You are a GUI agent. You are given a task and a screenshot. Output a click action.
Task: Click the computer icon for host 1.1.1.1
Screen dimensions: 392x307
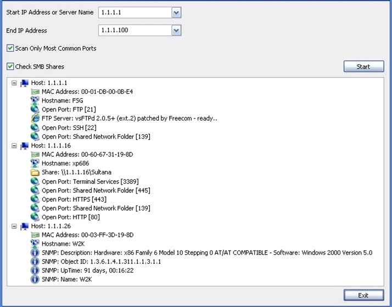(x=24, y=83)
